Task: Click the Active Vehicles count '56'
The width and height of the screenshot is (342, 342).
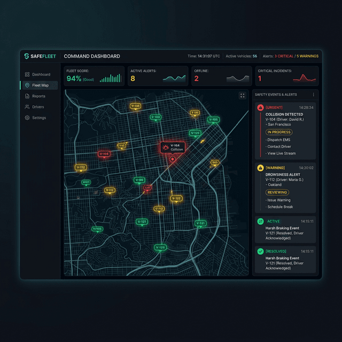Action: pos(255,56)
